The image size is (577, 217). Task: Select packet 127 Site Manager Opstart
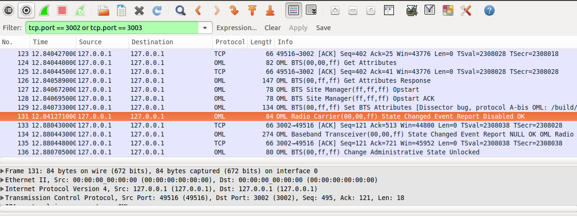pos(288,89)
